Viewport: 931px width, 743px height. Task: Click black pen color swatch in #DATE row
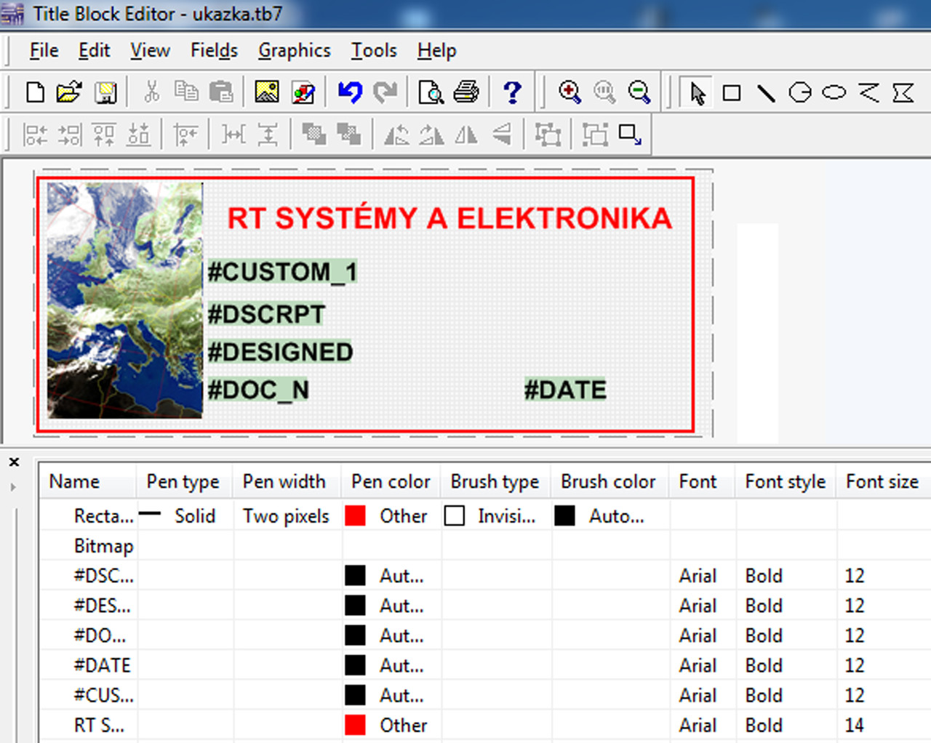click(x=355, y=665)
